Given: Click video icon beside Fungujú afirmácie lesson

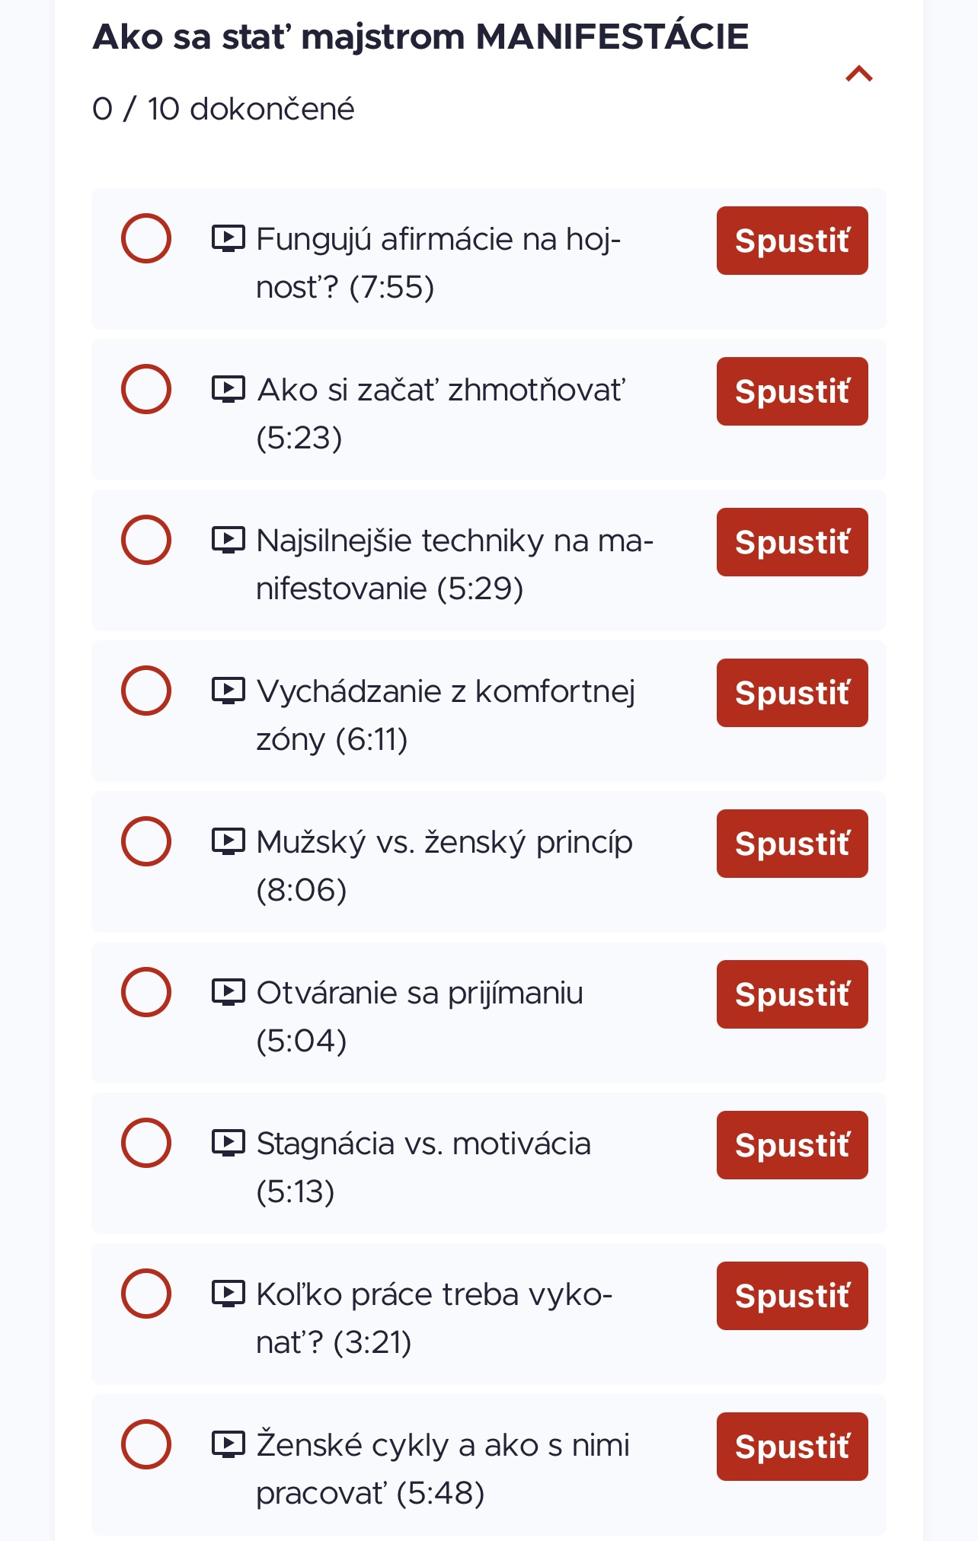Looking at the screenshot, I should click(228, 238).
